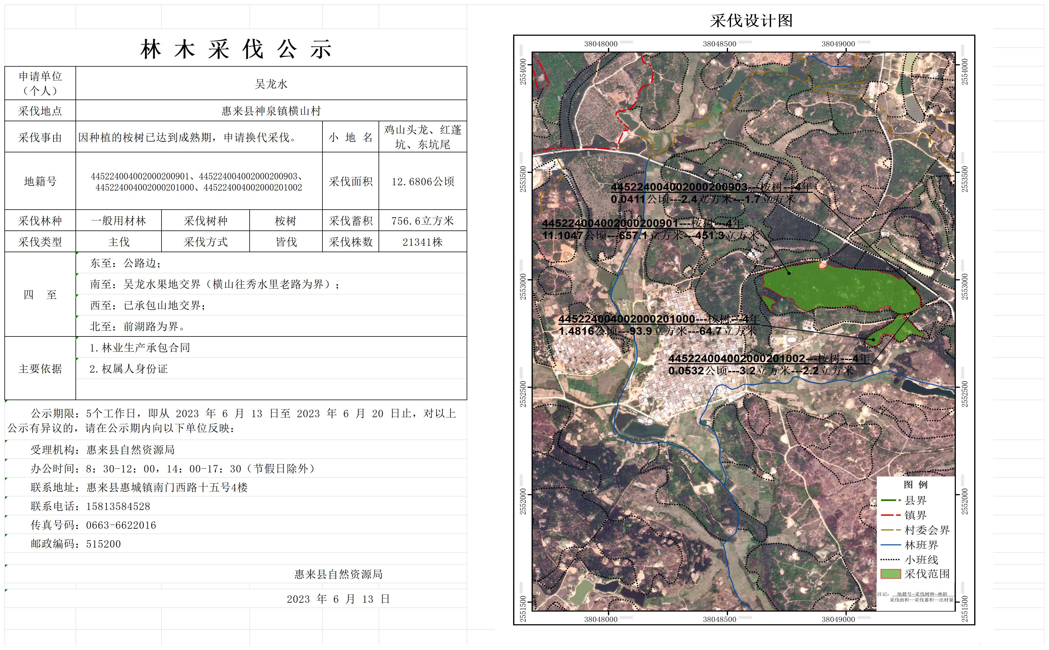Click the 图例 legend heading
This screenshot has height=650, width=1049.
point(915,484)
